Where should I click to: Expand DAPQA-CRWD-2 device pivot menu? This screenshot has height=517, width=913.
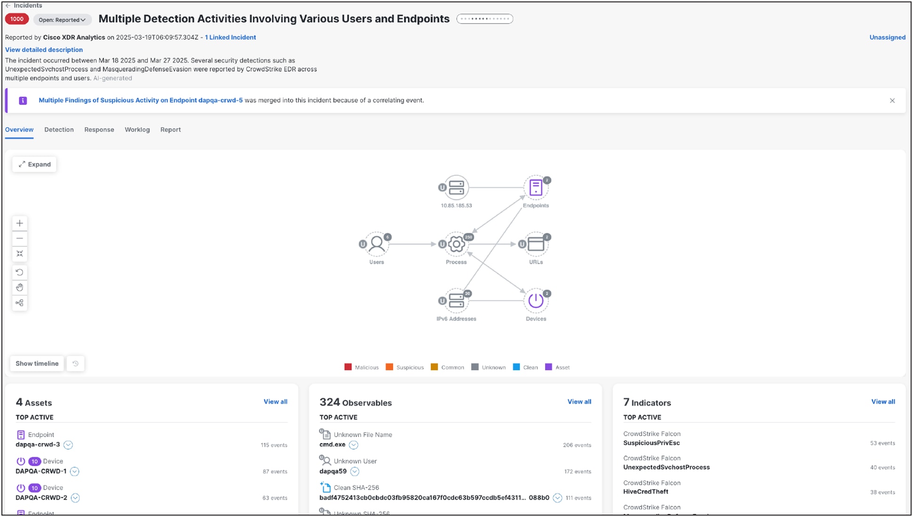[75, 498]
